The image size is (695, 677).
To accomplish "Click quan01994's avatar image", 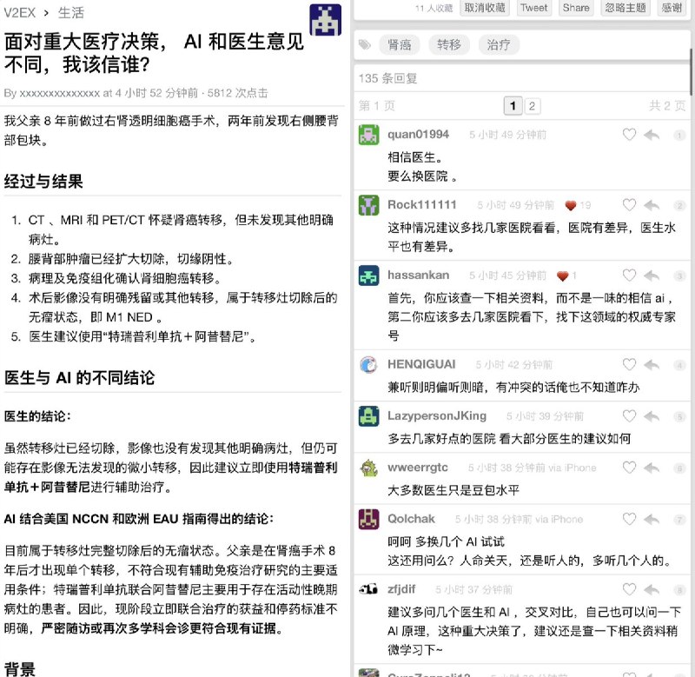I will pyautogui.click(x=368, y=135).
